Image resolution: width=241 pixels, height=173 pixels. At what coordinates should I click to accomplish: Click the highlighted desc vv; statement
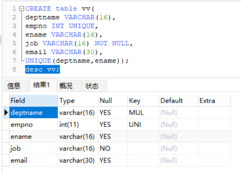click(43, 70)
